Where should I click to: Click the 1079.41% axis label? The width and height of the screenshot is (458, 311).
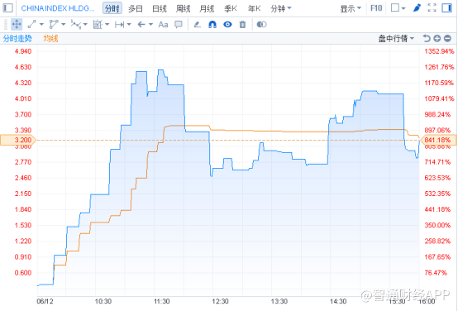439,98
